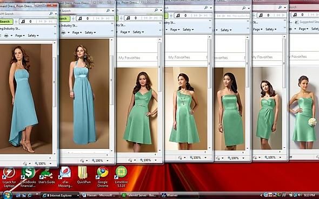This screenshot has width=319, height=199.
Task: Click the blue high-low strapless dress photo
Action: pos(26,99)
